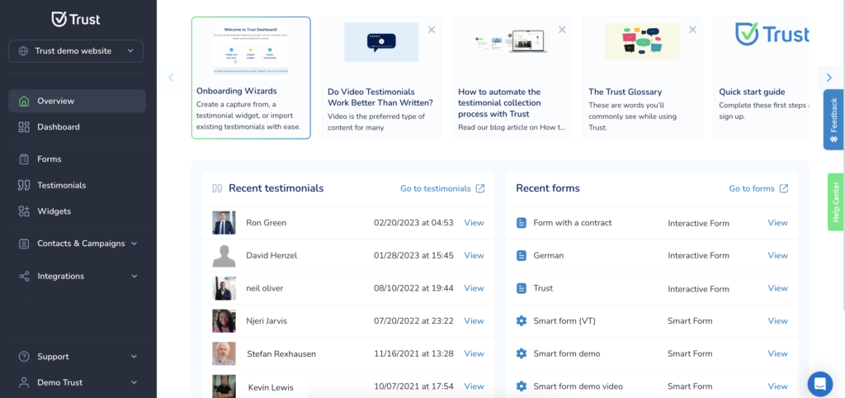Open the Feedback side tab
Screen dimensions: 845x398
833,119
